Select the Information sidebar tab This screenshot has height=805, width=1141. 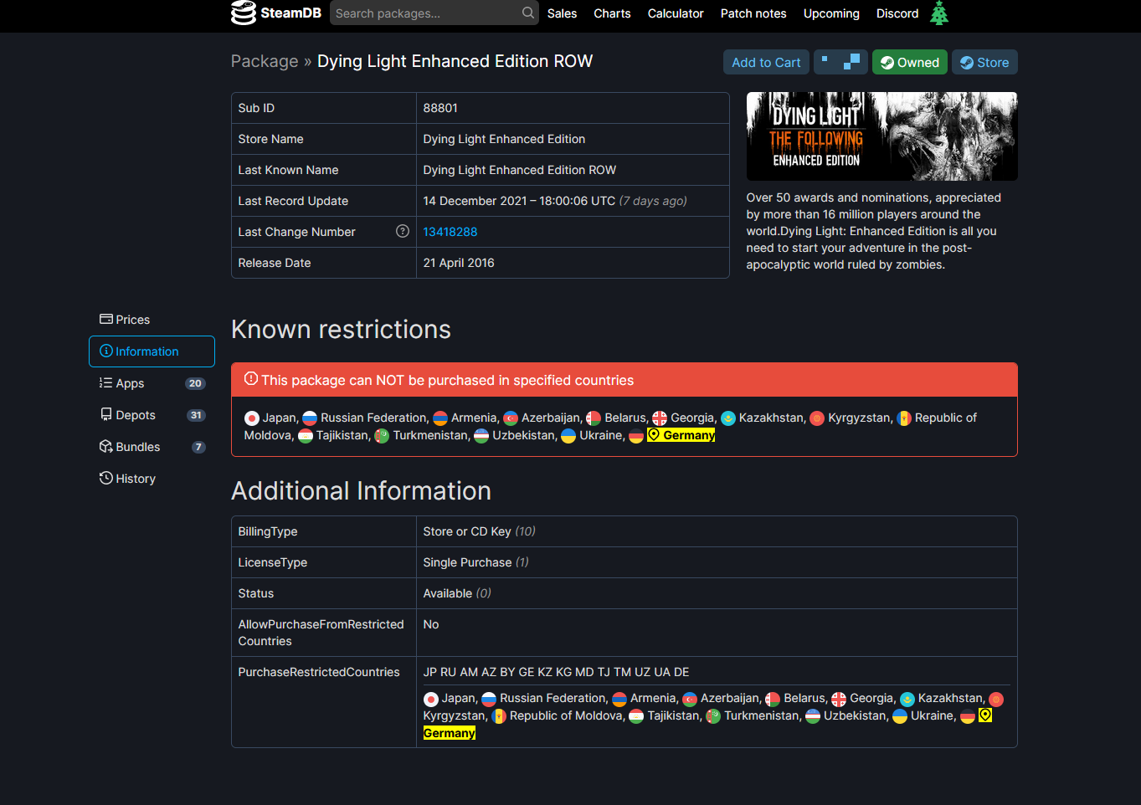click(x=152, y=351)
